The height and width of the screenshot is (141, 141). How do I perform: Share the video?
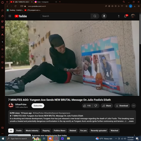pyautogui.click(x=107, y=106)
